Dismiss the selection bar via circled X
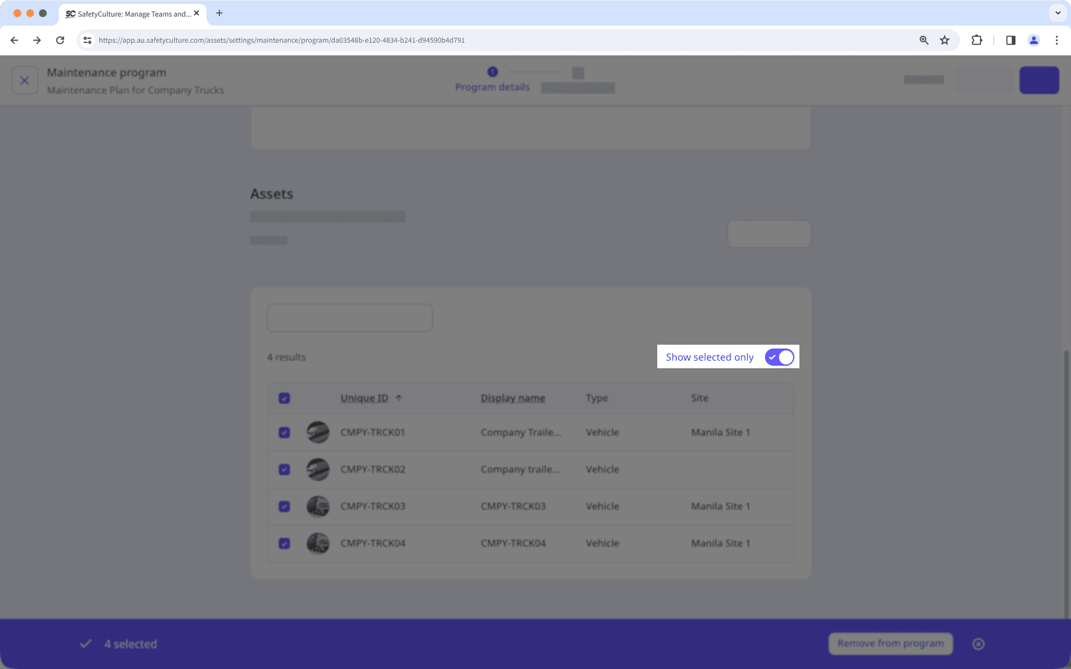 [979, 644]
